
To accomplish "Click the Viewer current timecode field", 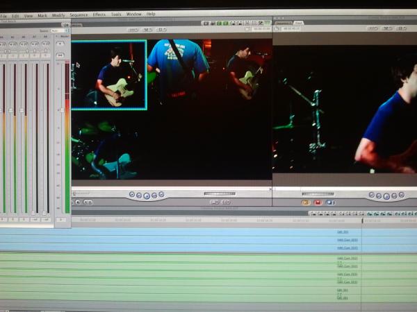I will tap(261, 28).
